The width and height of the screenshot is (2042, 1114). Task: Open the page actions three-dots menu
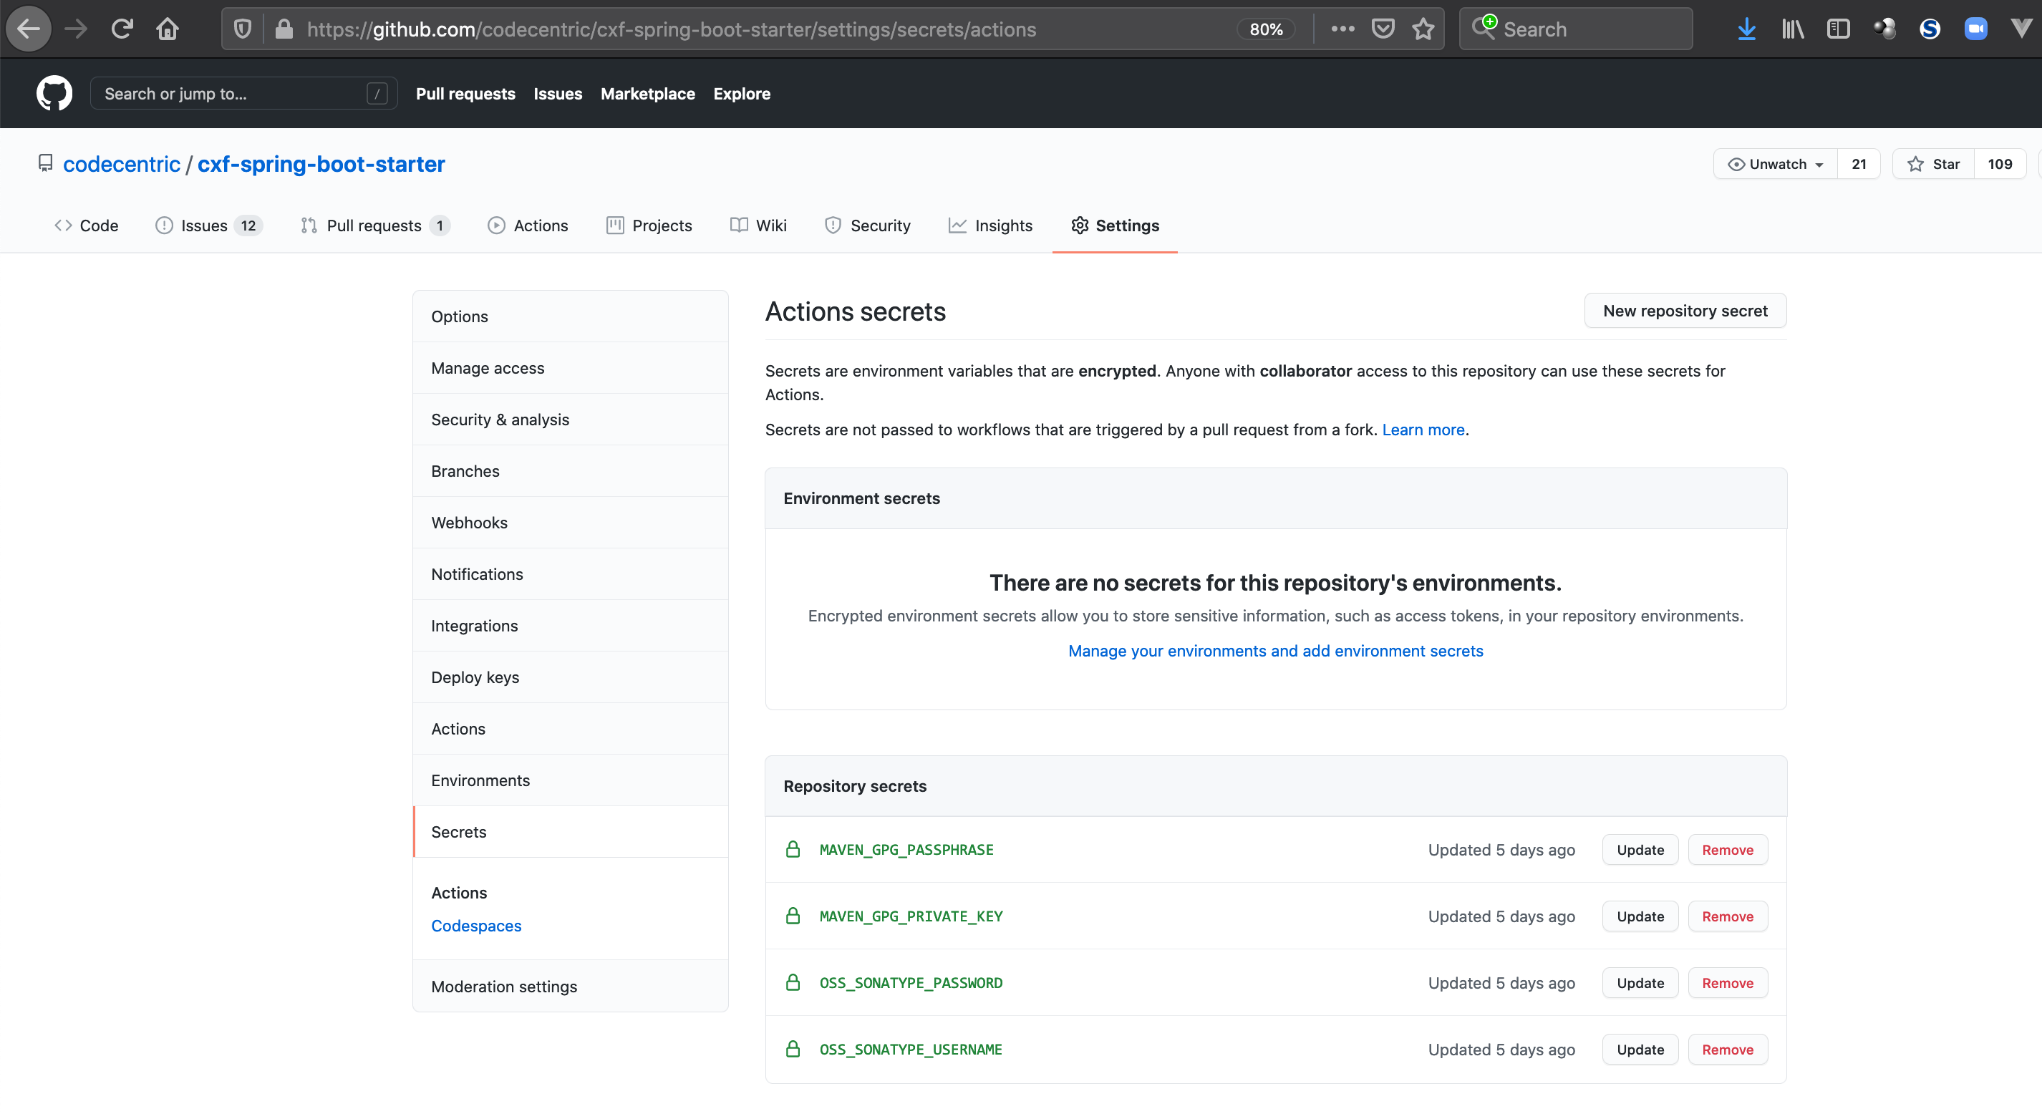pyautogui.click(x=1342, y=29)
